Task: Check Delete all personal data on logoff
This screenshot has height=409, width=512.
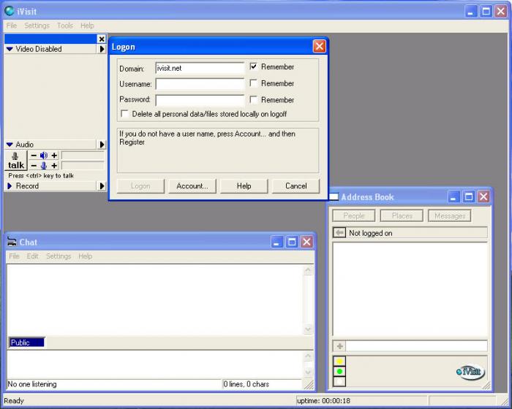Action: tap(124, 113)
